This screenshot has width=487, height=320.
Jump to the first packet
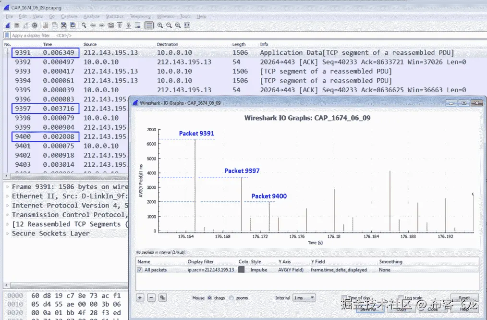[120, 25]
